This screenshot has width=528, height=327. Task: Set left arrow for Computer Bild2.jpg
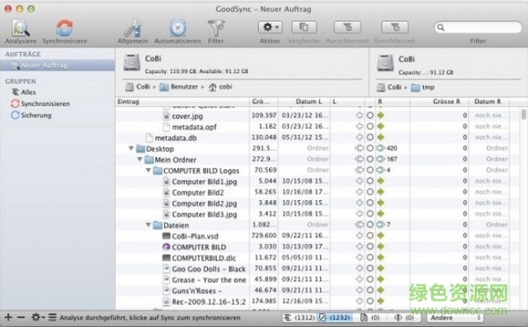pyautogui.click(x=360, y=203)
